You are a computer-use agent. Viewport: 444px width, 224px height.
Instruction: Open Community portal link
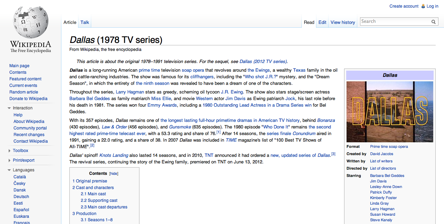tap(30, 128)
